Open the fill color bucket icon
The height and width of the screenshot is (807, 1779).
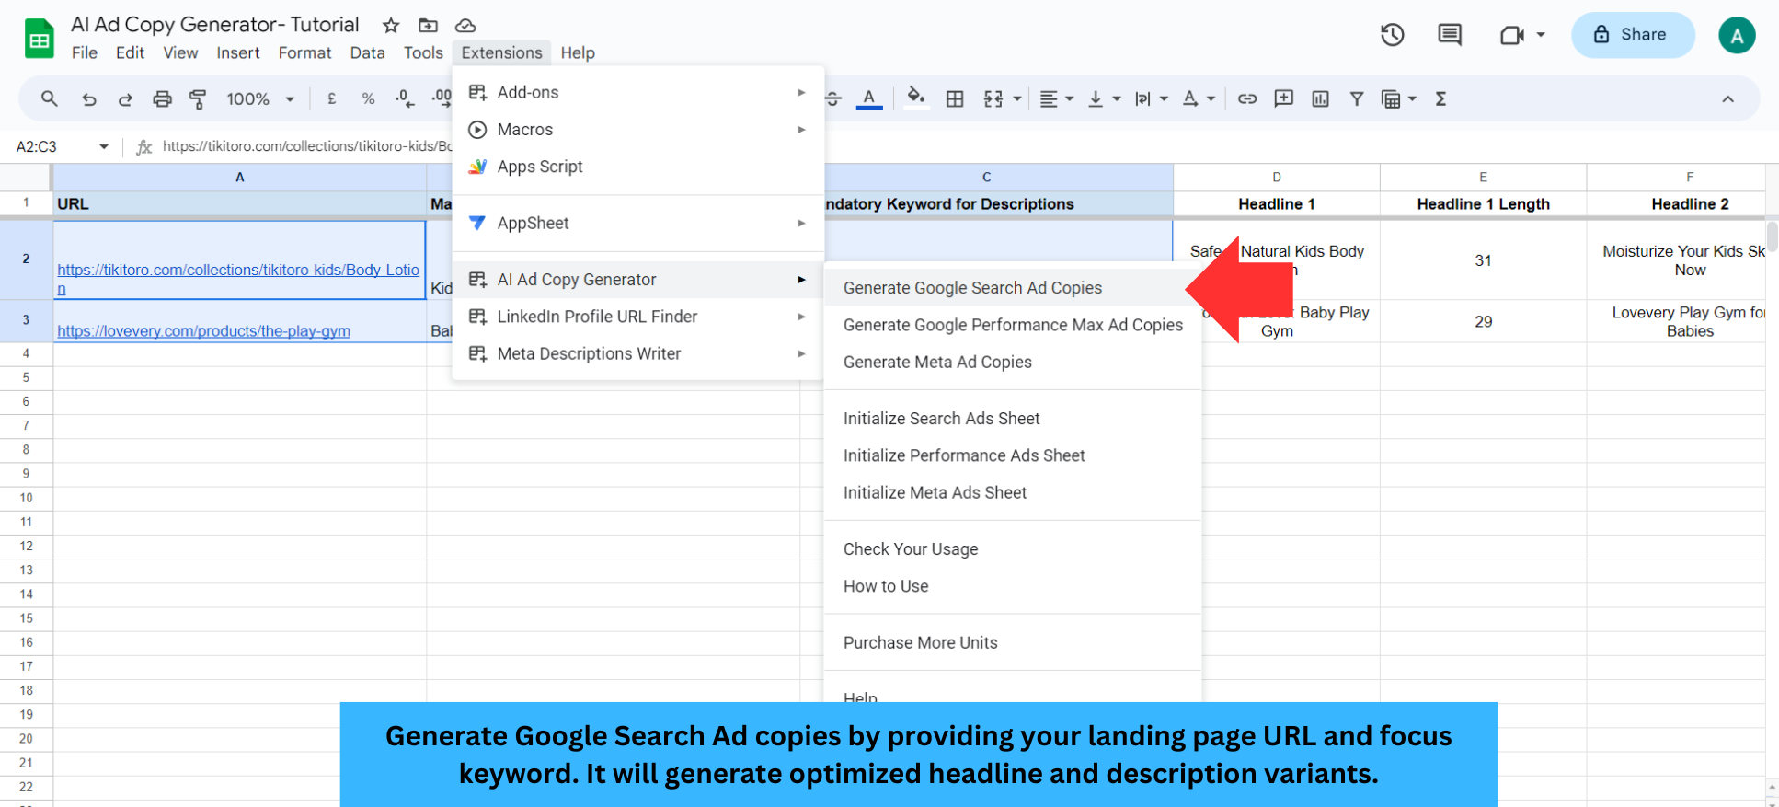pos(915,98)
